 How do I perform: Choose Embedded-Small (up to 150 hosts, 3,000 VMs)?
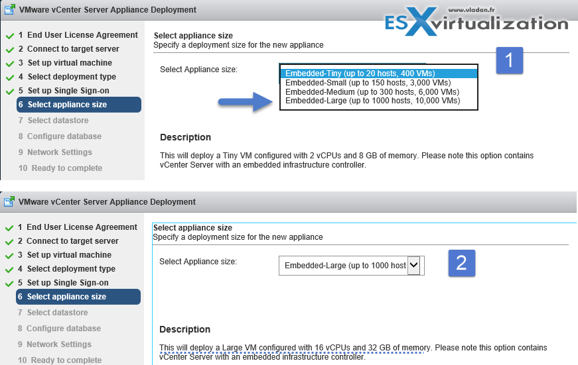(368, 83)
